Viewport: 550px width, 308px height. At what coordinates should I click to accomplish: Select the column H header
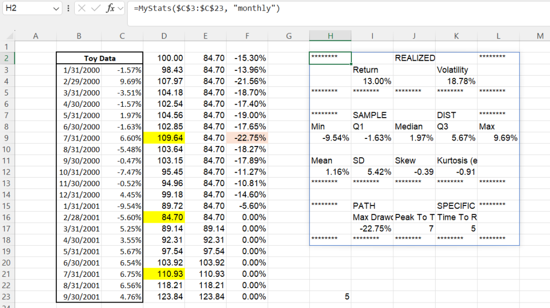[330, 36]
